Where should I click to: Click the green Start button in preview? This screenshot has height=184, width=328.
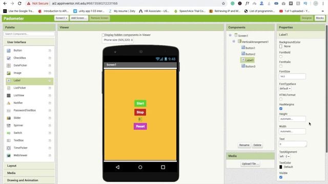tap(140, 103)
